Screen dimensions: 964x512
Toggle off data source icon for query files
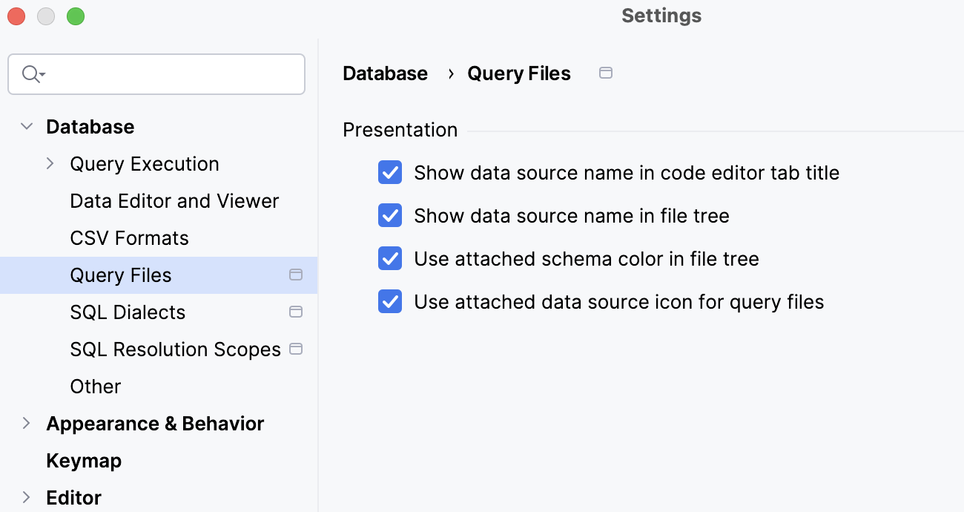pos(389,301)
